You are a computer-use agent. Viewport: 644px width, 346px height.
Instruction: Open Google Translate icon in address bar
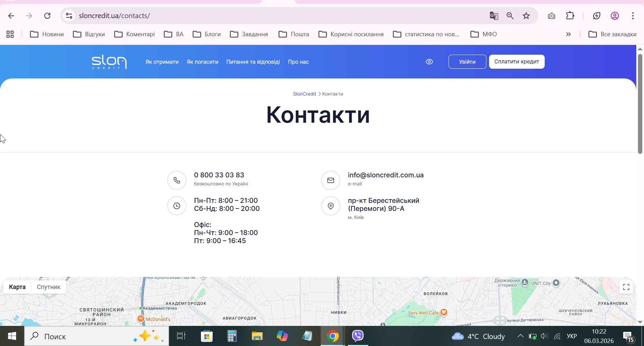tap(494, 16)
